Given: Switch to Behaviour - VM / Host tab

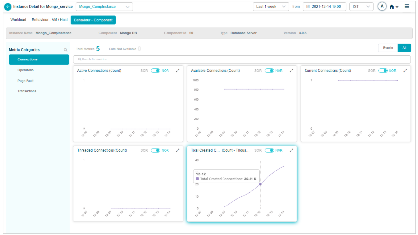Looking at the screenshot, I should point(50,20).
